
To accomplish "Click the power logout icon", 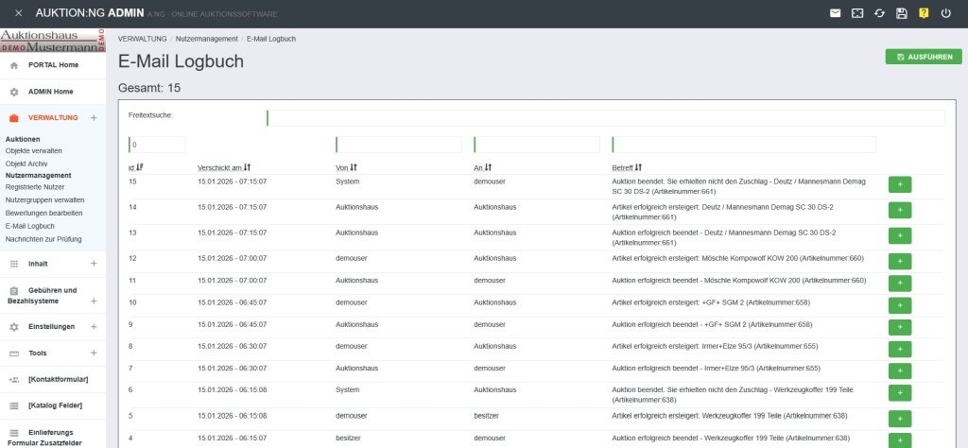I will point(945,13).
